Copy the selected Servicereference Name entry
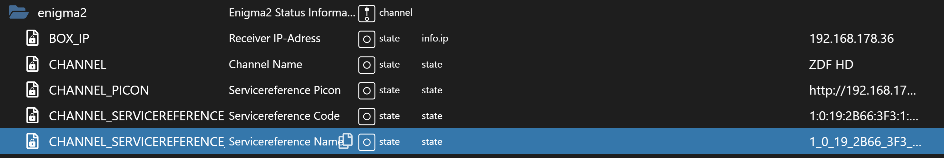944x158 pixels. [x=346, y=141]
